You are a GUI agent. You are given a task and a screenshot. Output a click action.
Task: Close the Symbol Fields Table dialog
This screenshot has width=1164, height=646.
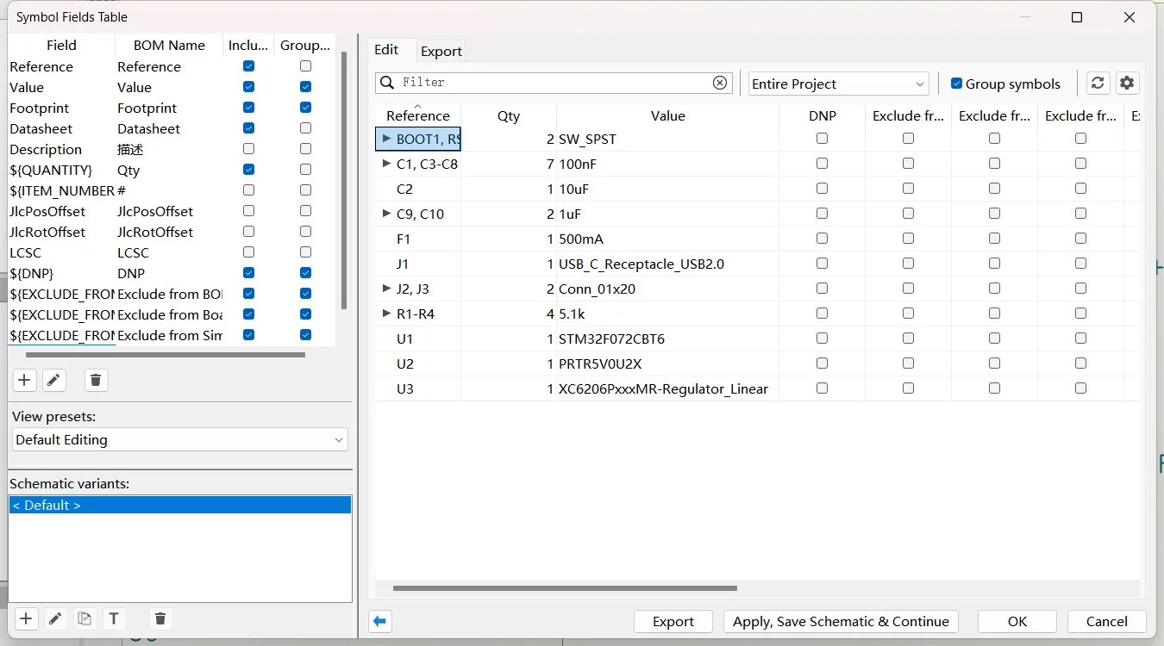1130,17
